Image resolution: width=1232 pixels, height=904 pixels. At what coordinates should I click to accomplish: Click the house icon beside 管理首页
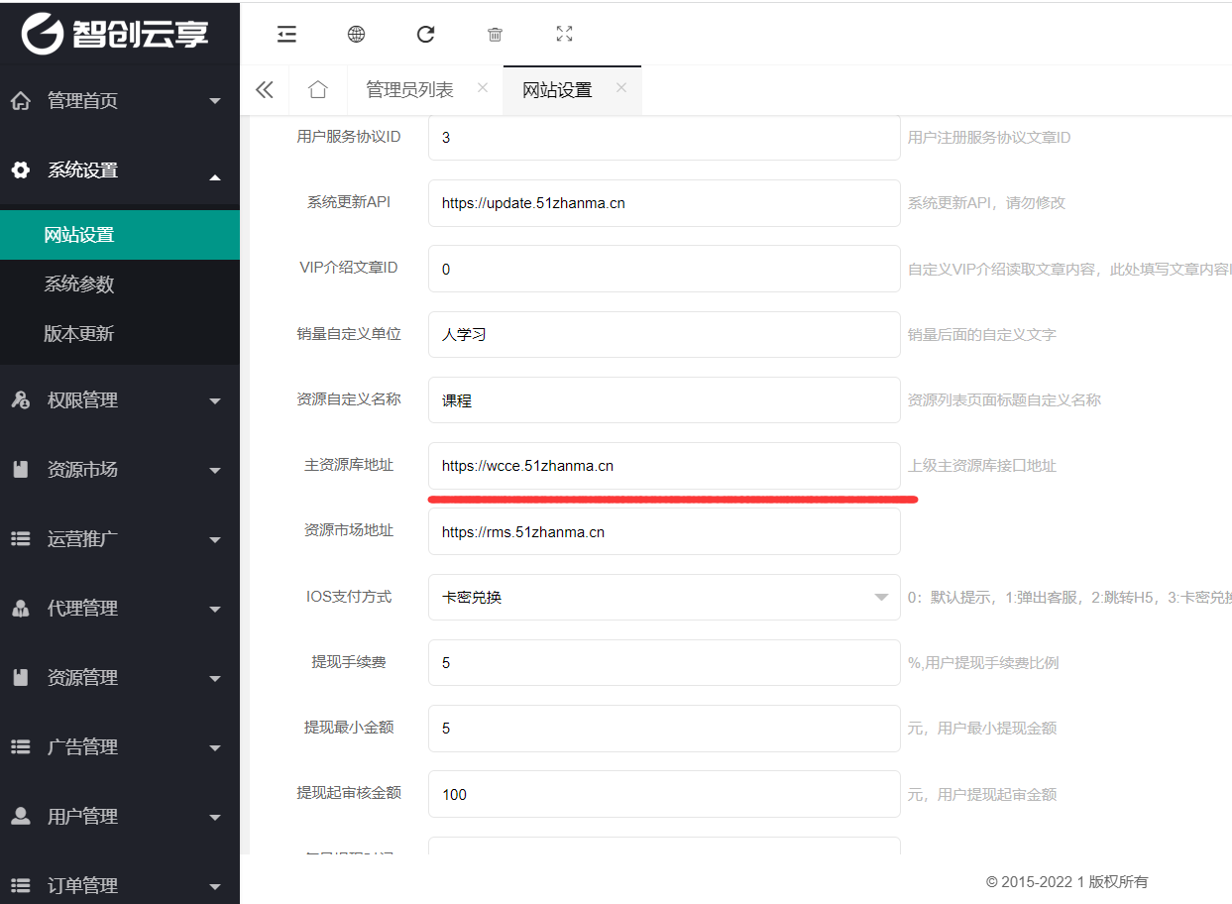pos(20,101)
